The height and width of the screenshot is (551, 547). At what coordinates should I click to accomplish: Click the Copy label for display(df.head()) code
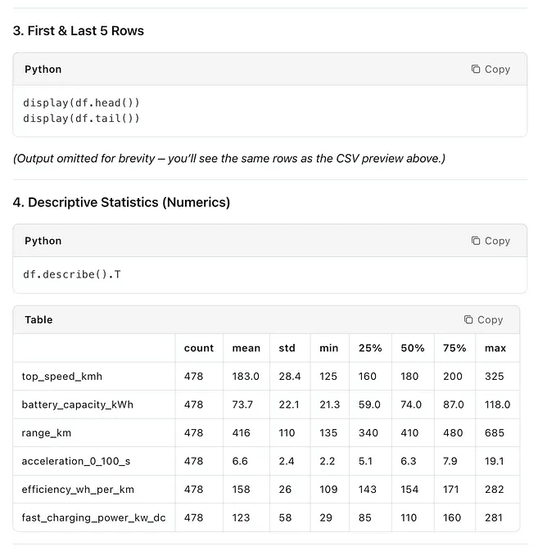pos(497,70)
